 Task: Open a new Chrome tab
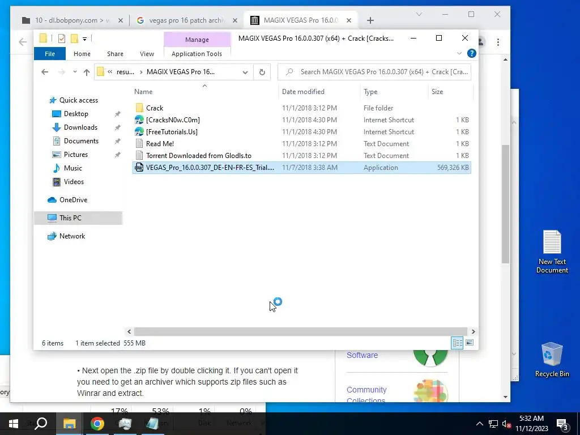[370, 20]
